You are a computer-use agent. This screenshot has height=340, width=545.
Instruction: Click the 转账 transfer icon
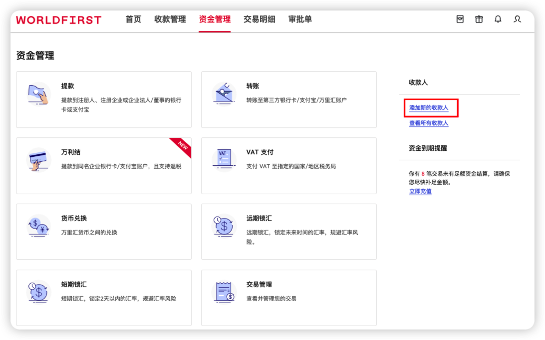tap(224, 94)
